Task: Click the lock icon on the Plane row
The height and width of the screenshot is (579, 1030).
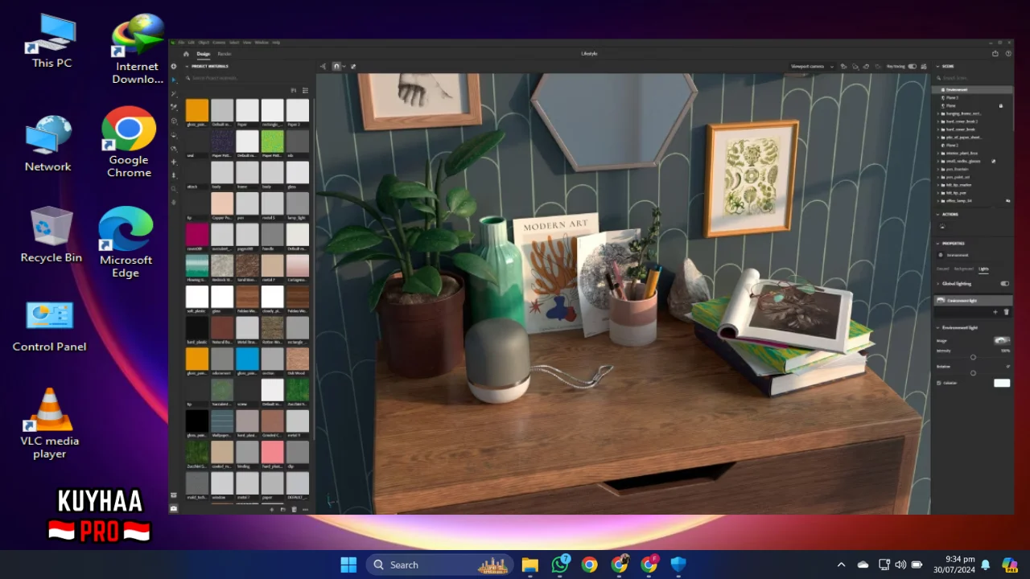Action: [1001, 105]
